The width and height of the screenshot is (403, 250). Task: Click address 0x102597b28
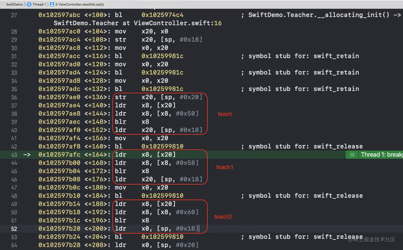tap(59, 245)
